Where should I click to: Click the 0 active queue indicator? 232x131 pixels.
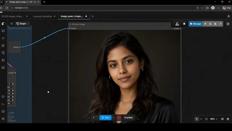[128, 118]
